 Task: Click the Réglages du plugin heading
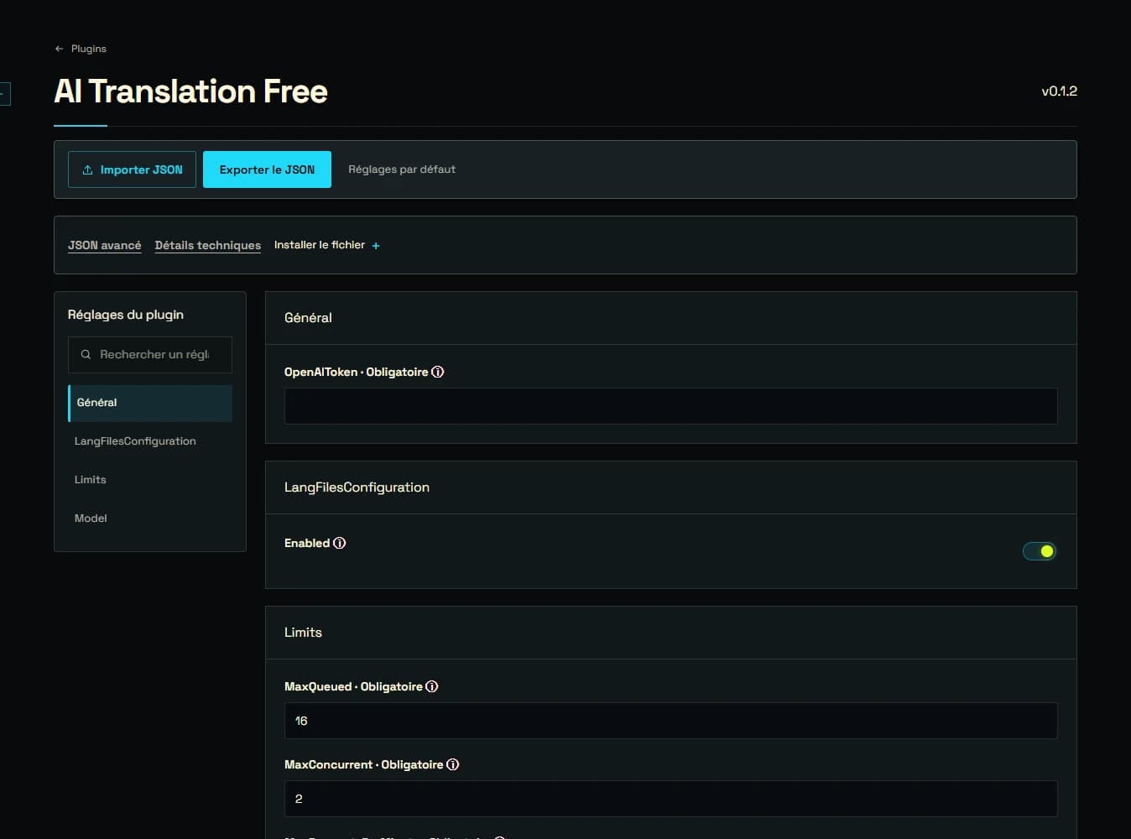(126, 315)
